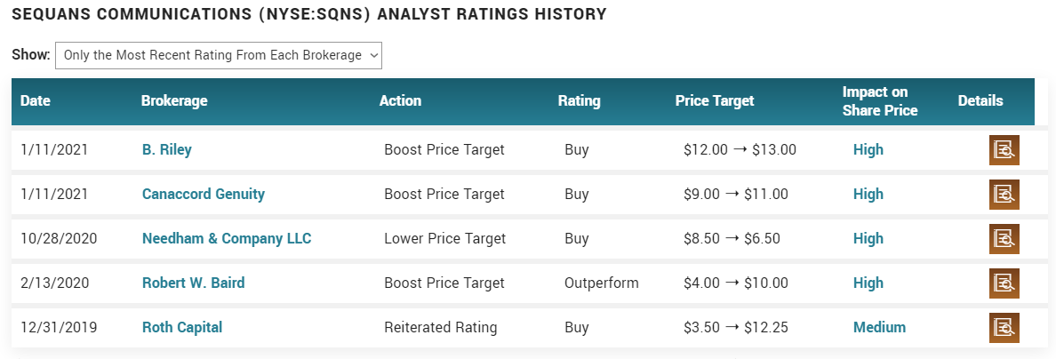Open Needham & Company LLC link

(227, 238)
